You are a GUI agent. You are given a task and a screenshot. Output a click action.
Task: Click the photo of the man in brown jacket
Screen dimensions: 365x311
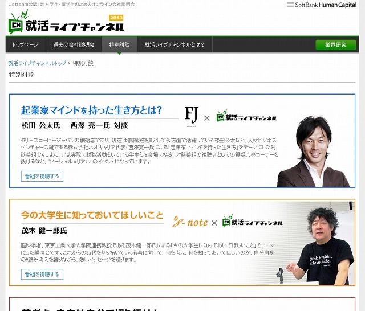click(314, 152)
